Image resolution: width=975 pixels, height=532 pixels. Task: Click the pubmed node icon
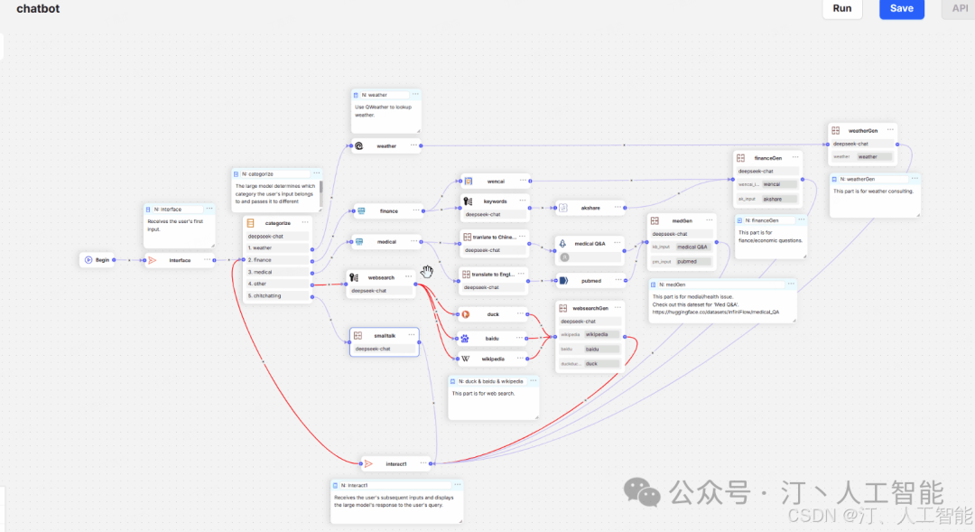pyautogui.click(x=563, y=281)
